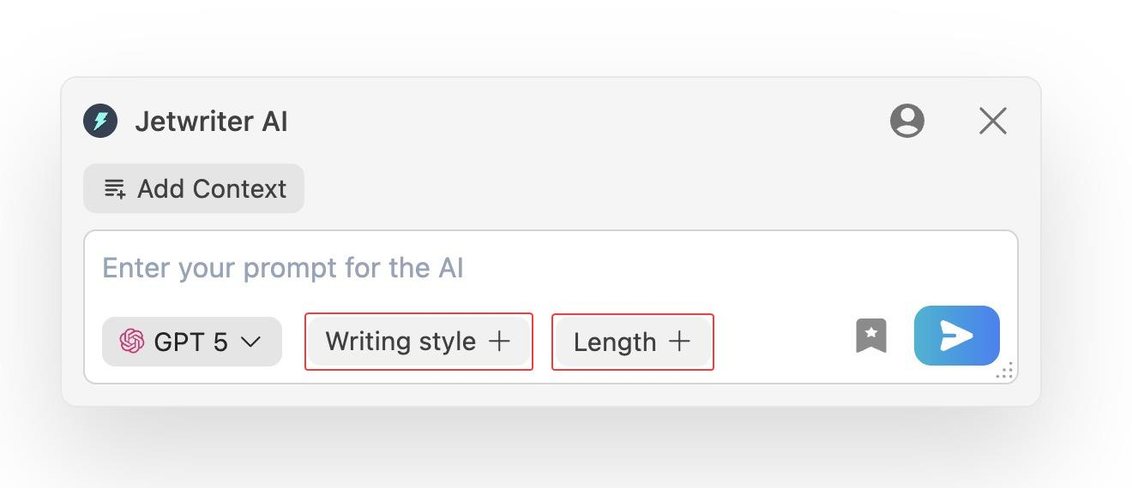Select the GPT 5 model label
This screenshot has width=1132, height=488.
[x=190, y=342]
